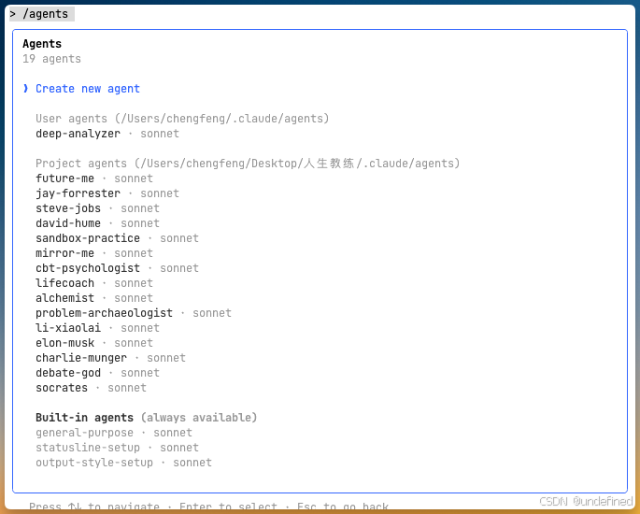Choose the future-me agent

pos(94,178)
